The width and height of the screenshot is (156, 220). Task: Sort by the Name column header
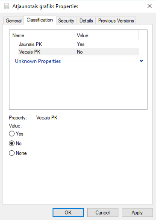(42, 36)
